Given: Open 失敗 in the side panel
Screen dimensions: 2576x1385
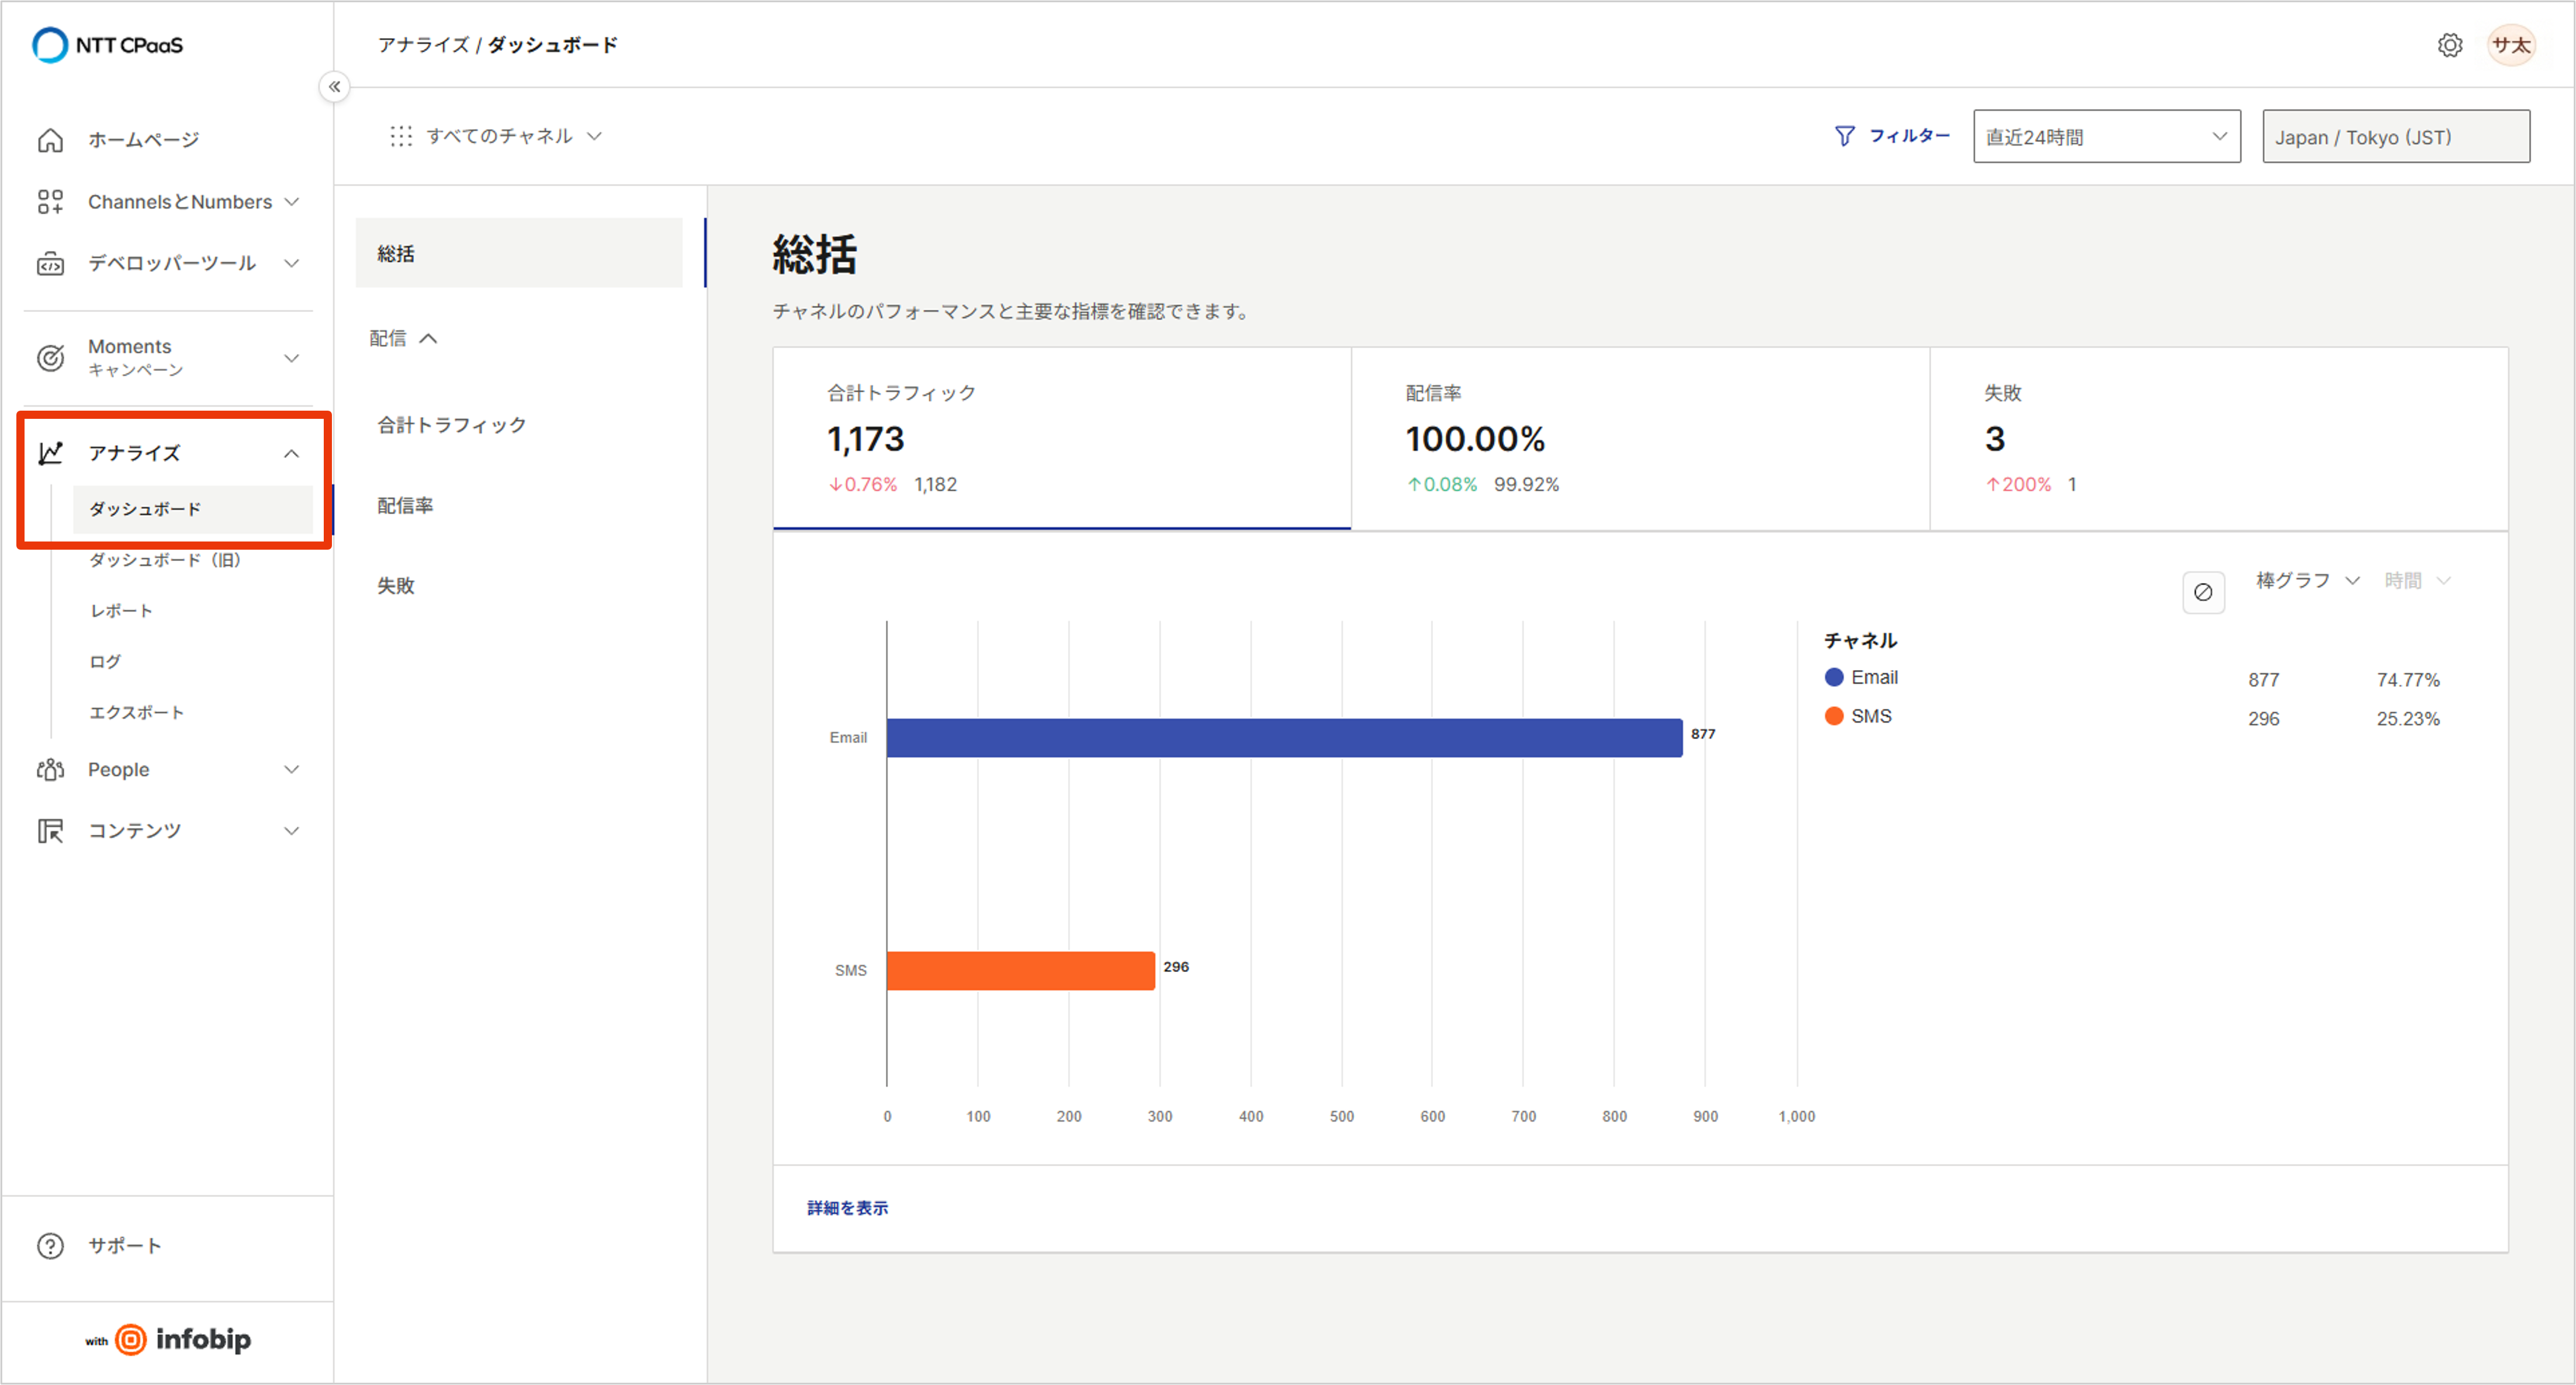Looking at the screenshot, I should 395,585.
